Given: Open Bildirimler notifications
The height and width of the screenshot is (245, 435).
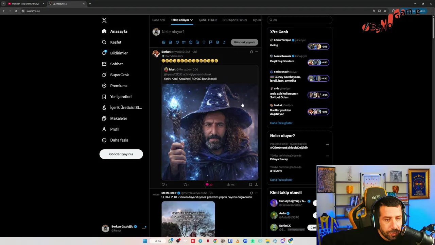Looking at the screenshot, I should point(115,53).
